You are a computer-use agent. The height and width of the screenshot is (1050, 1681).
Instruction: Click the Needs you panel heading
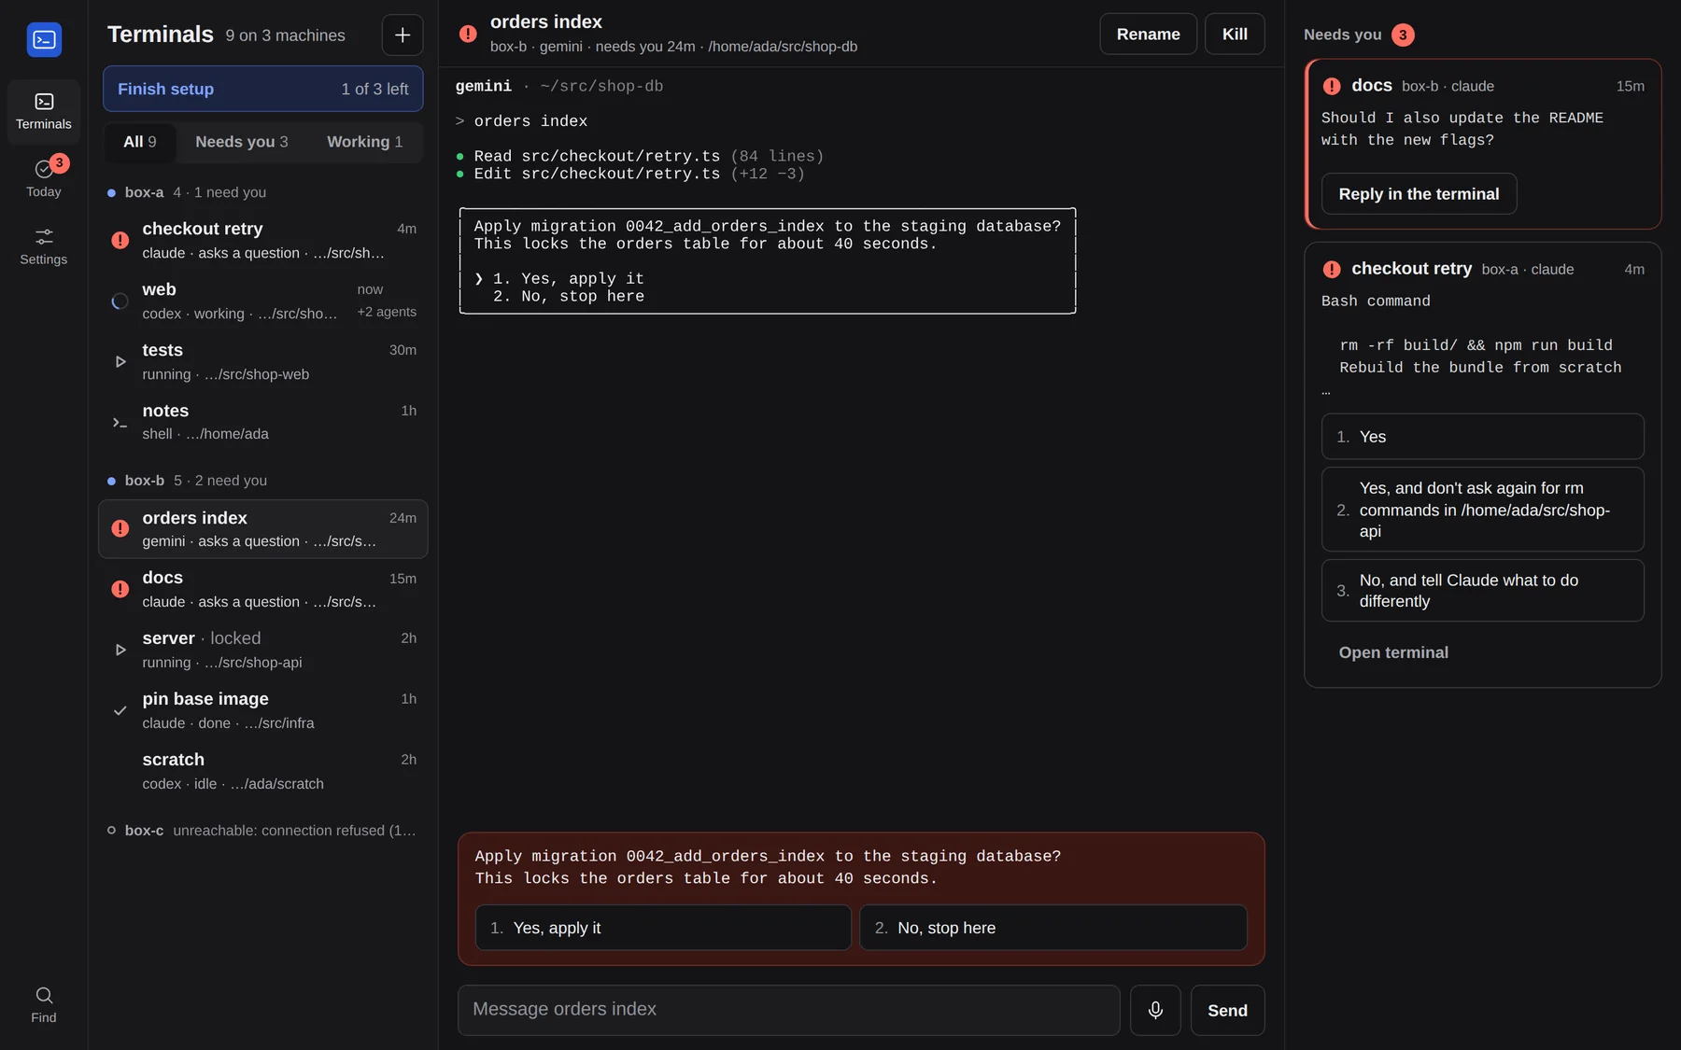tap(1342, 35)
